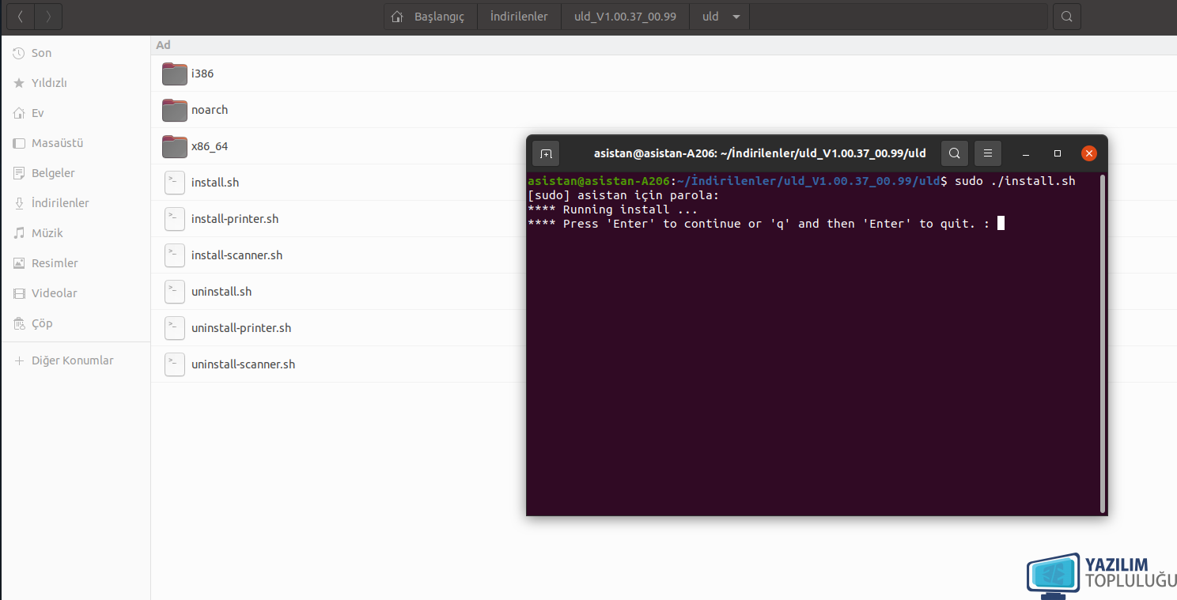Click the download icon beside İndirilenler
The height and width of the screenshot is (600, 1177).
19,203
